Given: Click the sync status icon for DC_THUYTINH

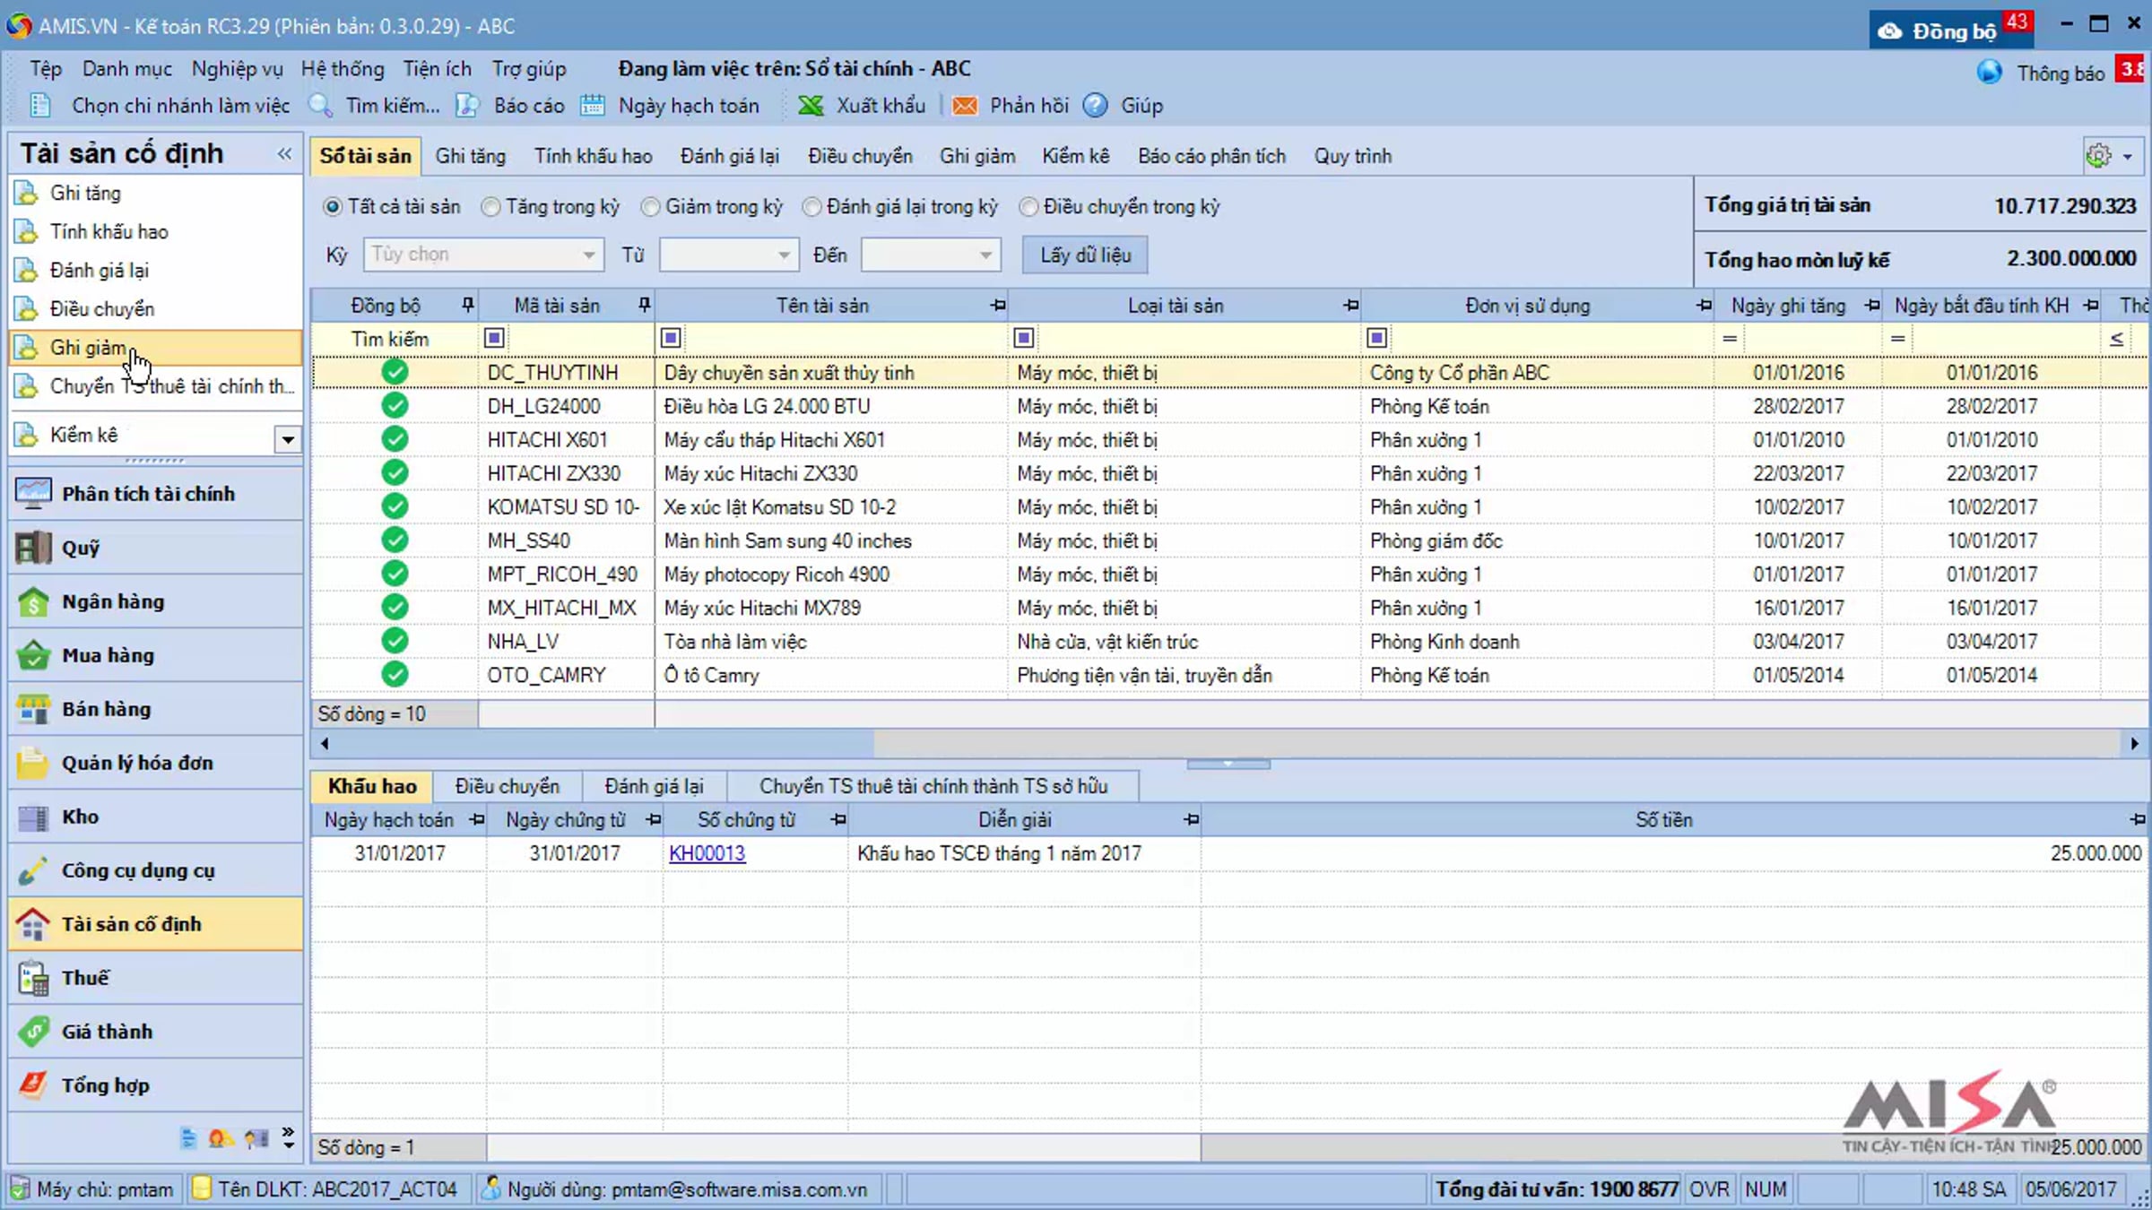Looking at the screenshot, I should coord(395,372).
